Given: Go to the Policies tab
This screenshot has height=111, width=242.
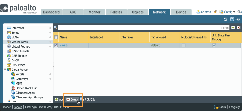Looking at the screenshot, I should pyautogui.click(x=116, y=12).
